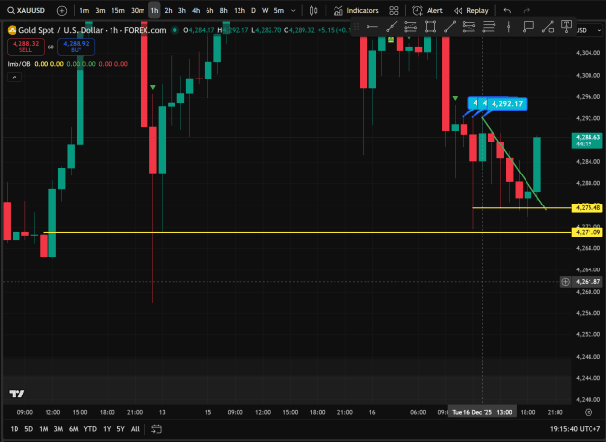Set range to 1D
This screenshot has height=442, width=606.
[15, 429]
